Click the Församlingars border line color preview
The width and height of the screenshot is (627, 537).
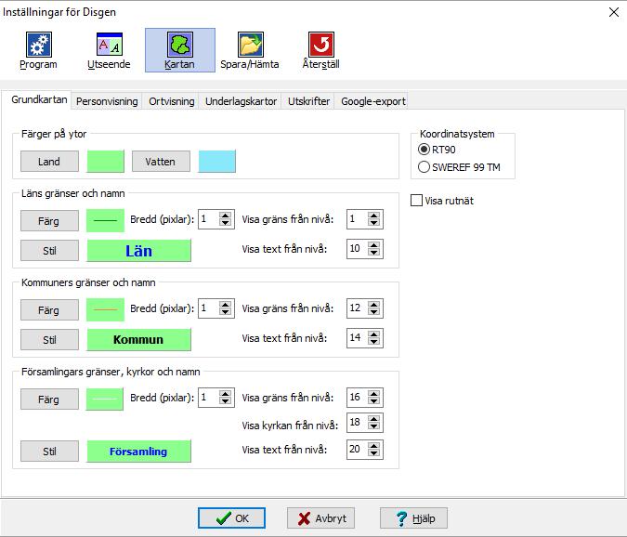point(105,399)
